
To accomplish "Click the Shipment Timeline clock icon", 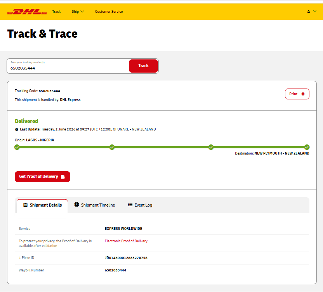I will point(76,204).
